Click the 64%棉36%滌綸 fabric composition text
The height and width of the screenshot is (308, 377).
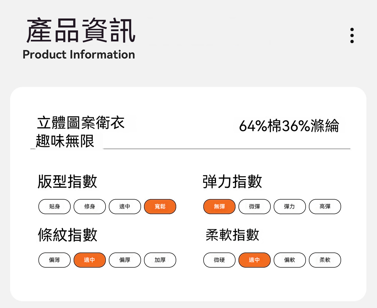point(289,126)
